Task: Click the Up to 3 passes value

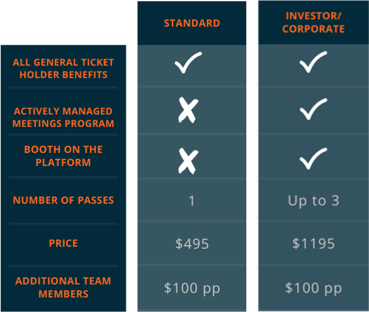Action: [313, 201]
